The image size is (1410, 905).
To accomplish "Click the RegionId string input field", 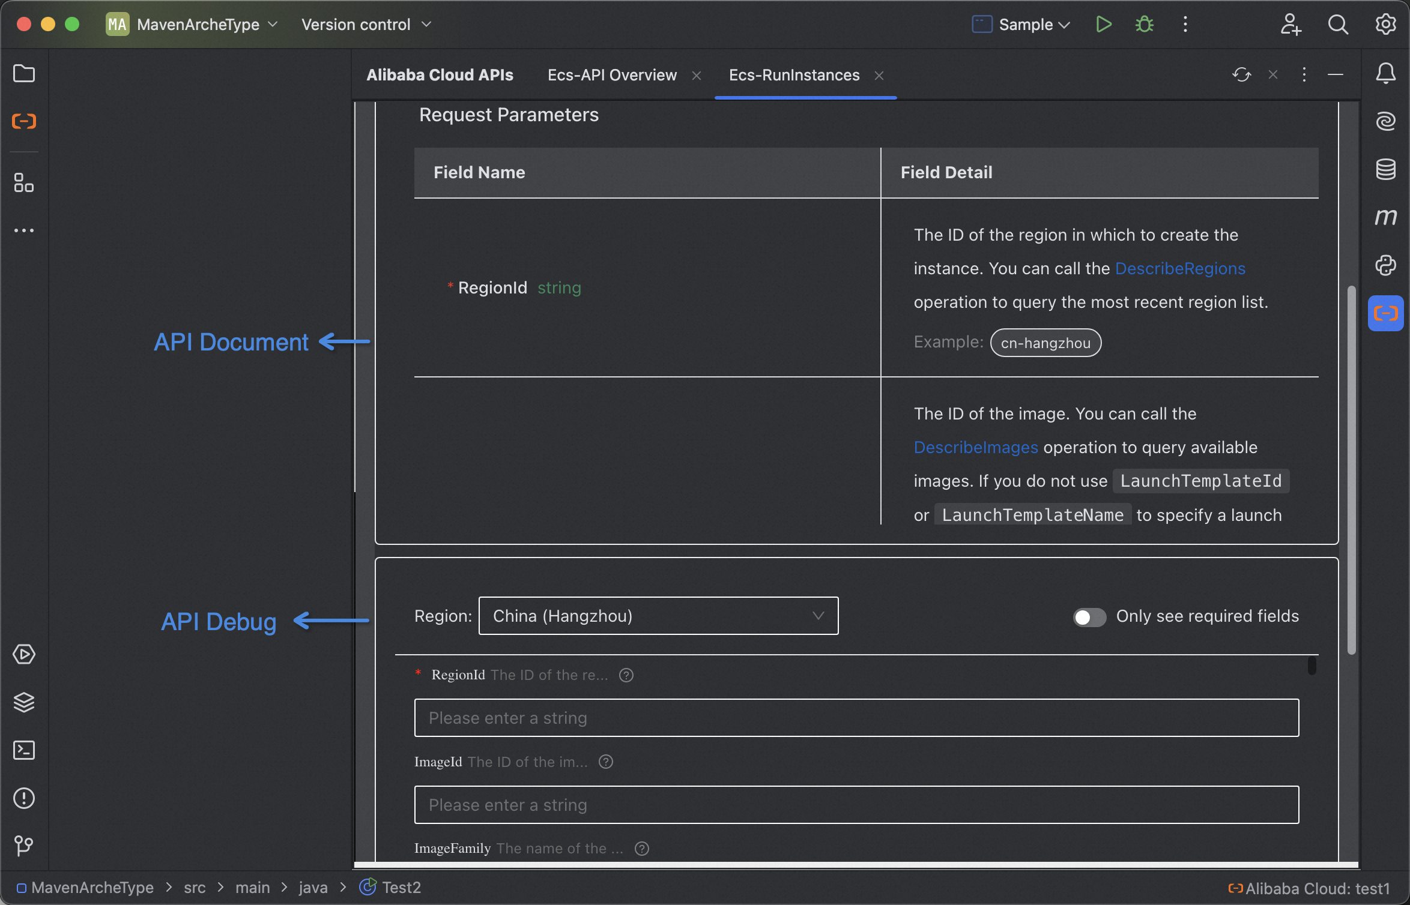I will [x=856, y=718].
